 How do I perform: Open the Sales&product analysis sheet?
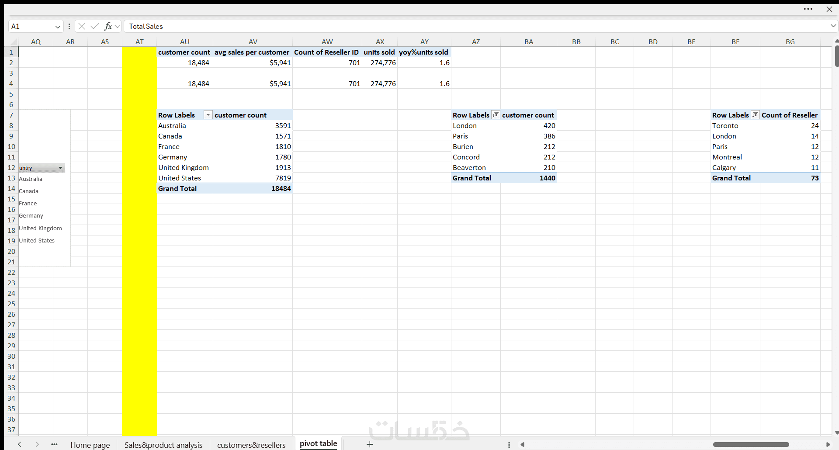click(x=163, y=445)
